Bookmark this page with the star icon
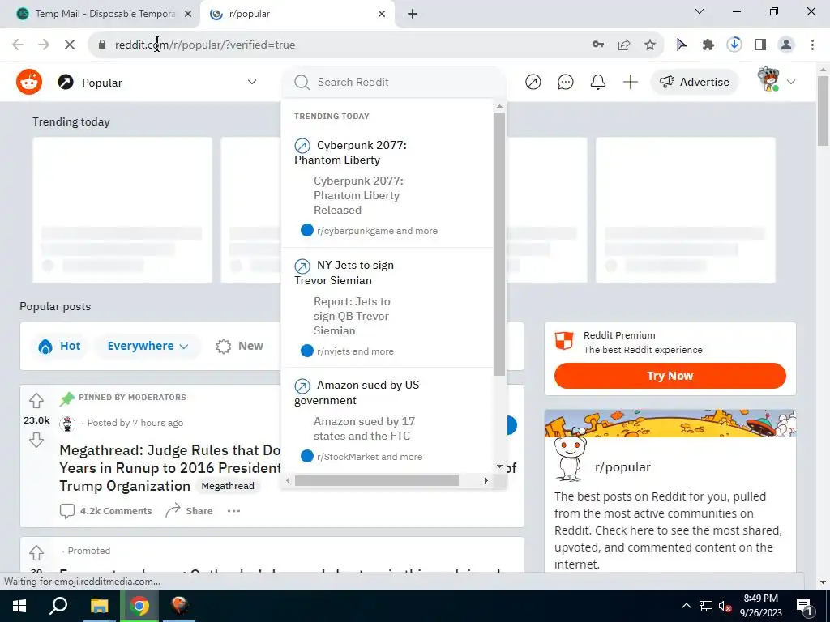Viewport: 830px width, 622px height. (x=650, y=45)
